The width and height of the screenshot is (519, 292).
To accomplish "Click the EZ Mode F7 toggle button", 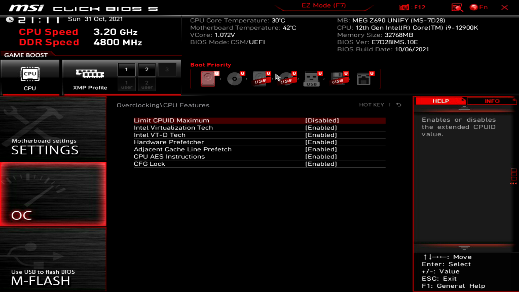I will tap(323, 5).
